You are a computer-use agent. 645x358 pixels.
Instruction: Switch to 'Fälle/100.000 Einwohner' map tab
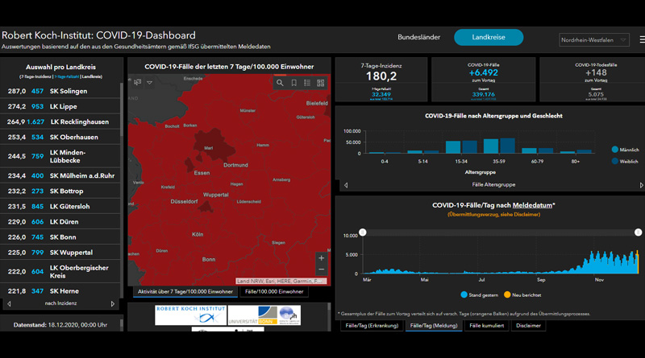274,291
